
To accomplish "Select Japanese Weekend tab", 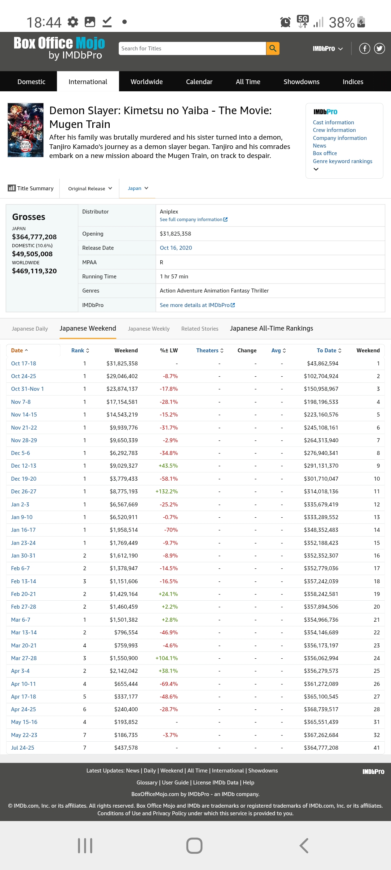I will point(88,328).
